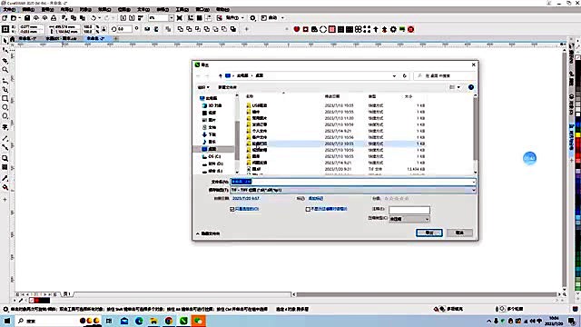Click the red swatch in bottom document palette
Viewport: 581px width, 327px height.
pyautogui.click(x=36, y=301)
